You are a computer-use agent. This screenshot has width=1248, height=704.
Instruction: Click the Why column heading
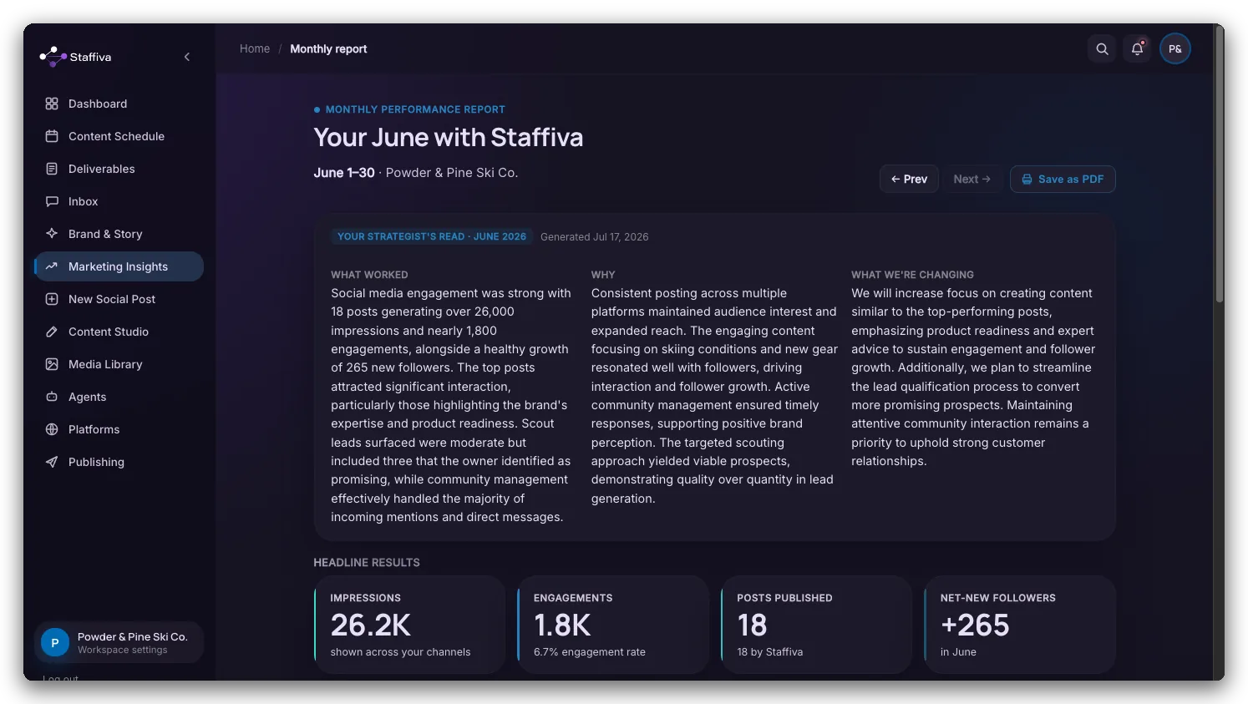coord(603,275)
